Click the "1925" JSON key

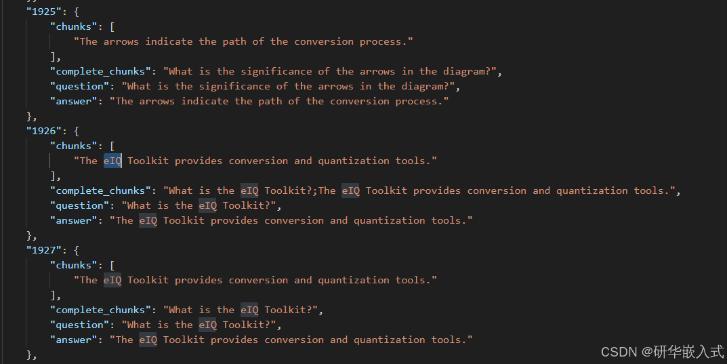(x=44, y=12)
